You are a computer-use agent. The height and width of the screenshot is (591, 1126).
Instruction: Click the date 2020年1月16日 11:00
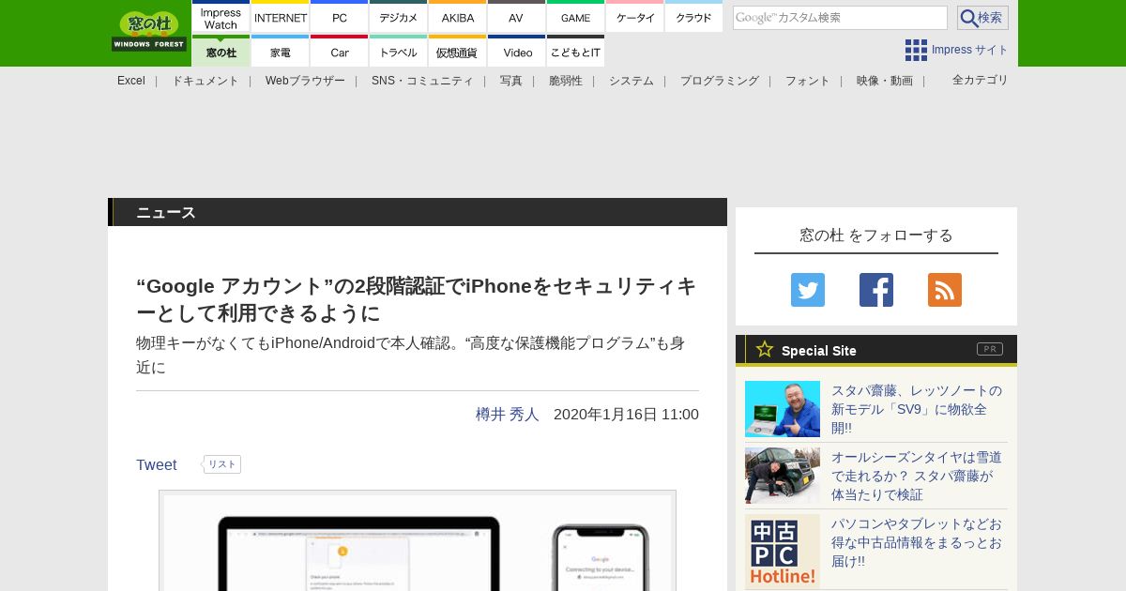click(626, 414)
